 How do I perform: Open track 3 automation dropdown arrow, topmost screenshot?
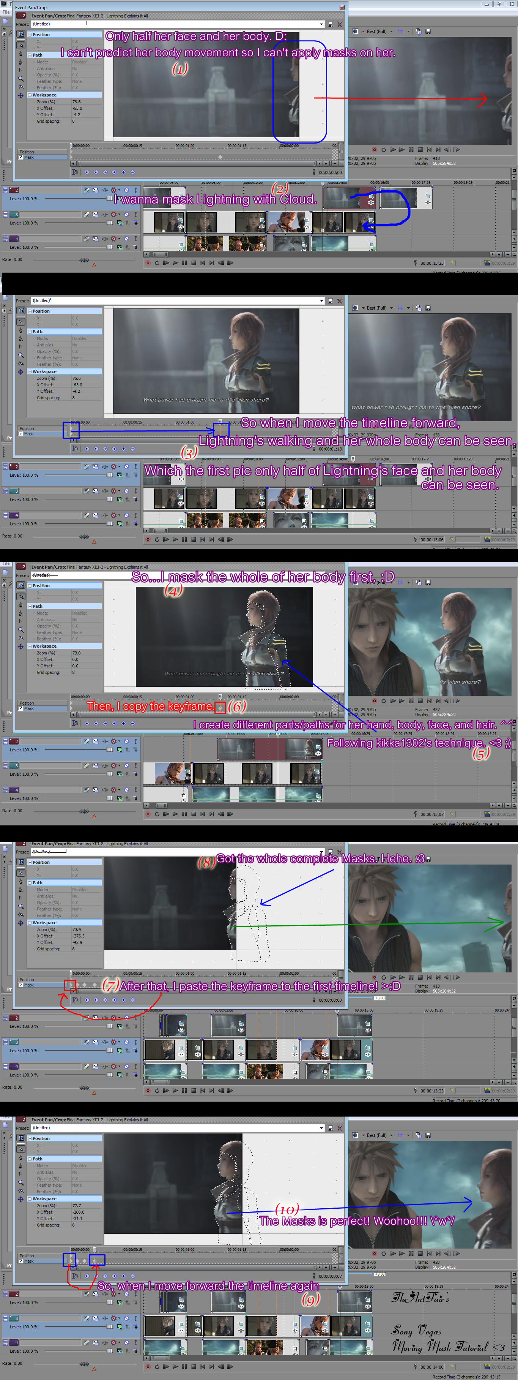119,214
